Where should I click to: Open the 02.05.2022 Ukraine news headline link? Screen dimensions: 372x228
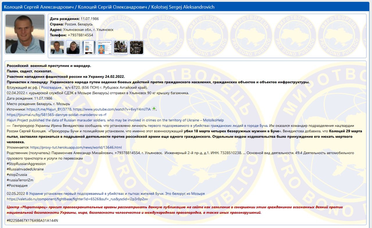(x=115, y=193)
